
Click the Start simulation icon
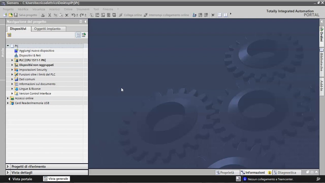coord(108,15)
